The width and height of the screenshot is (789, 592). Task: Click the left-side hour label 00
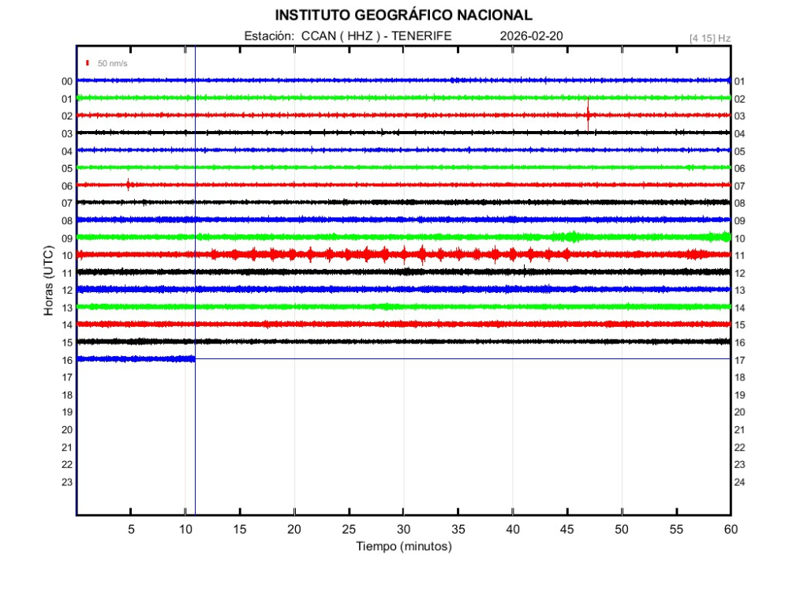pyautogui.click(x=67, y=81)
